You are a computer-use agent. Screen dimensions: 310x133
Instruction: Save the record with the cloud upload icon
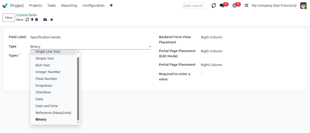pos(45,20)
